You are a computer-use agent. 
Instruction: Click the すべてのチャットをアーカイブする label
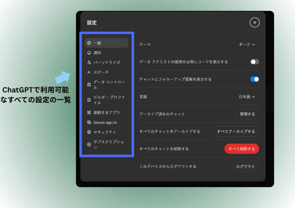coord(170,132)
